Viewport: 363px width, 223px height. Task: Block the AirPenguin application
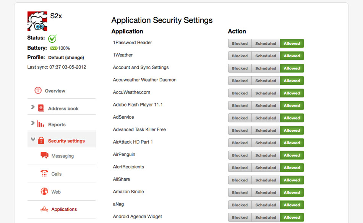click(240, 155)
